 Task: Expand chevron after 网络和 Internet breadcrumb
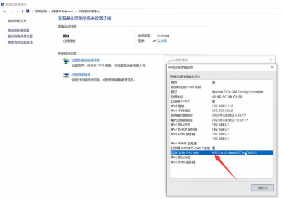[76, 11]
